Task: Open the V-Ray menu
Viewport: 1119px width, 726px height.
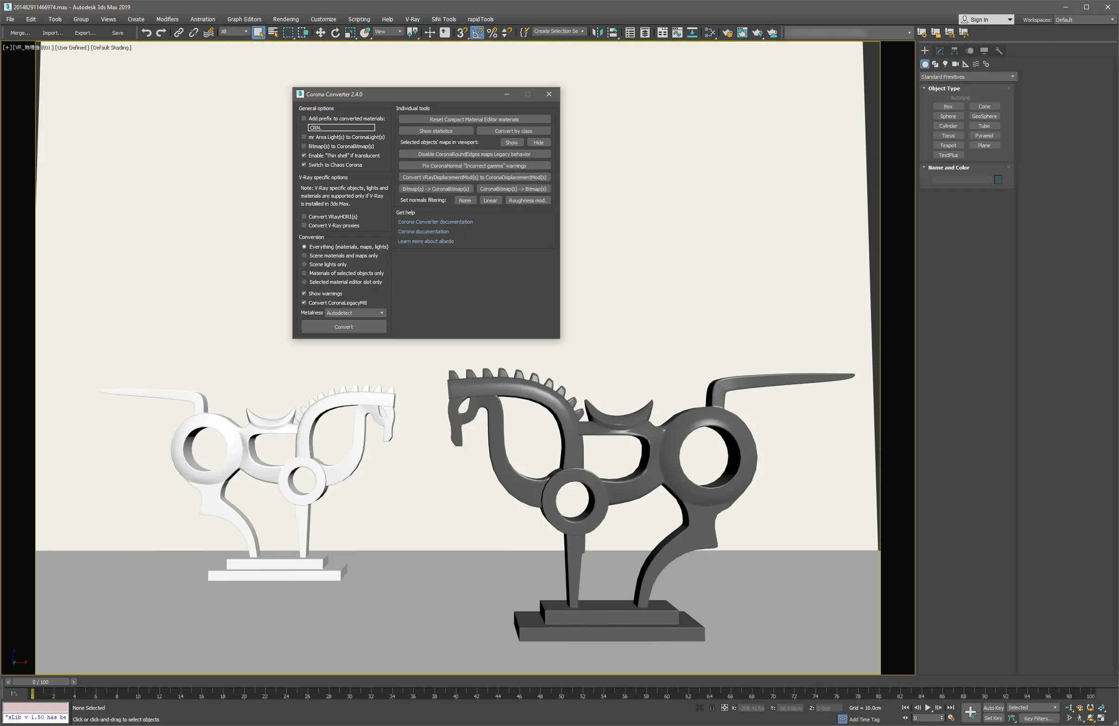Action: click(x=412, y=19)
